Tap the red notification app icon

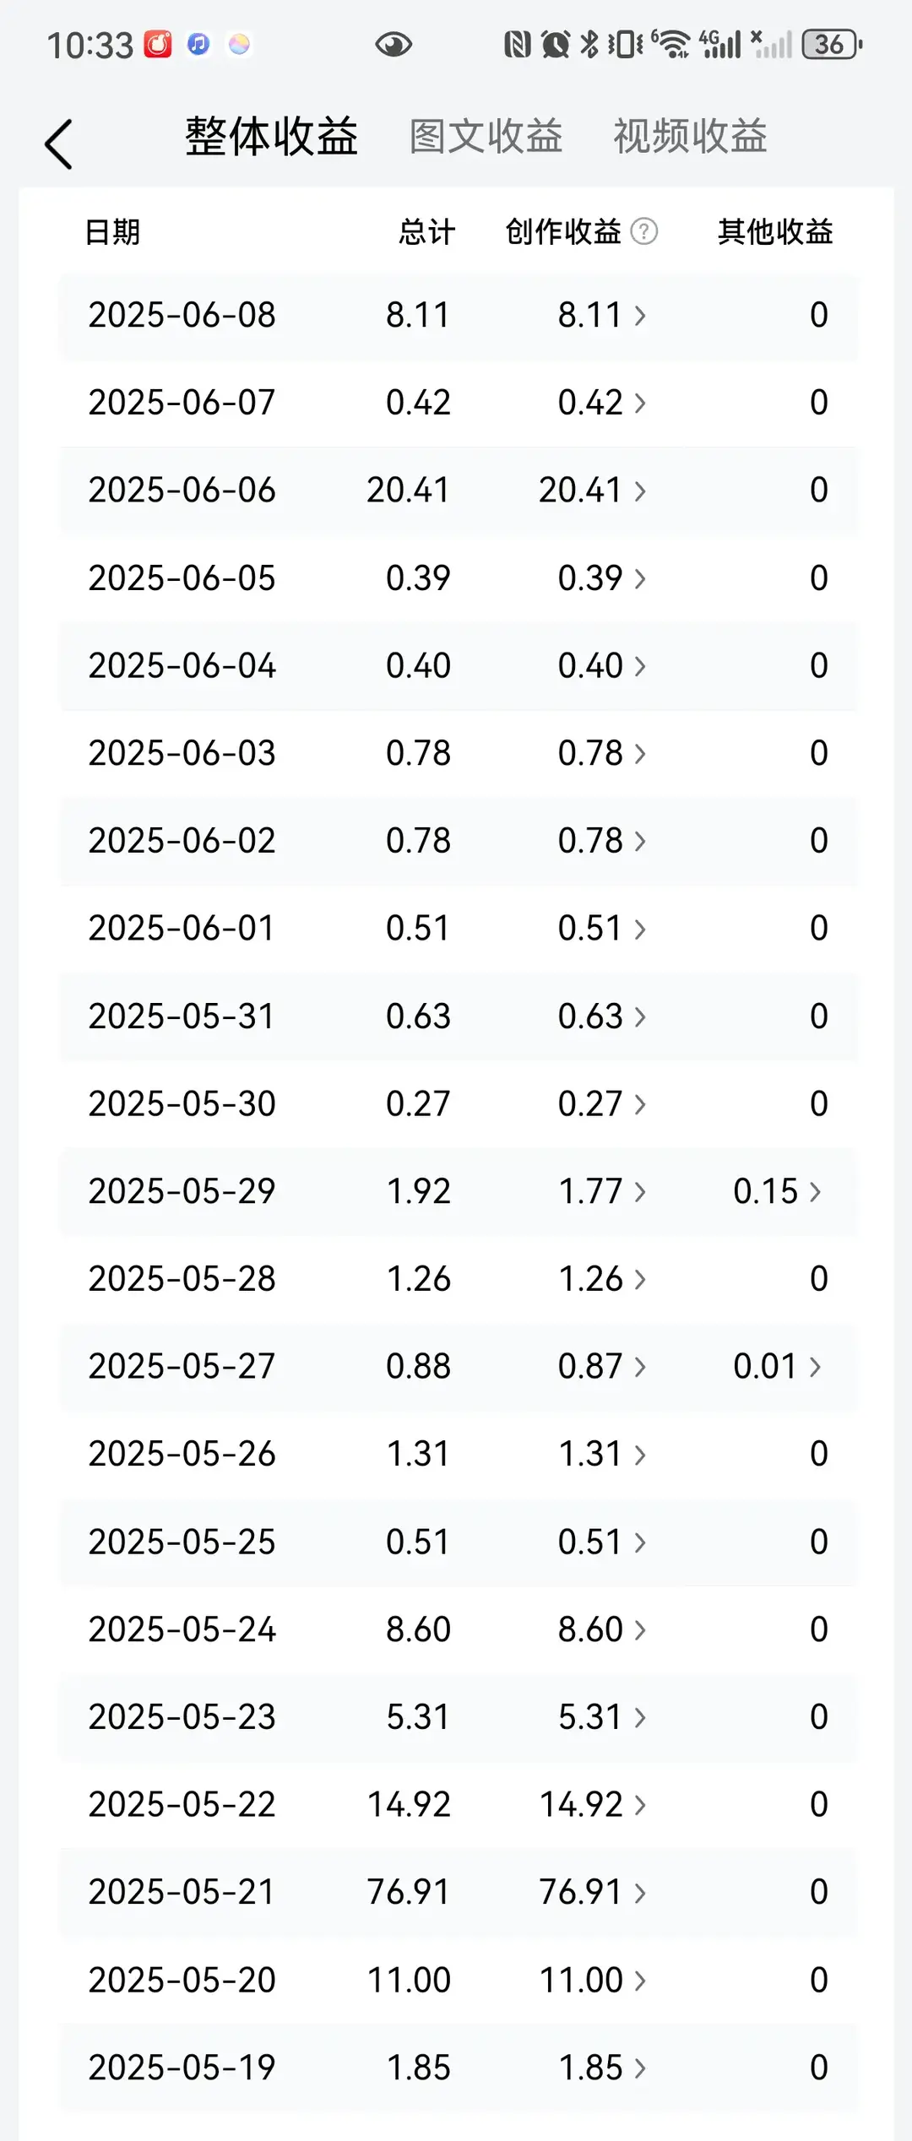(x=158, y=44)
